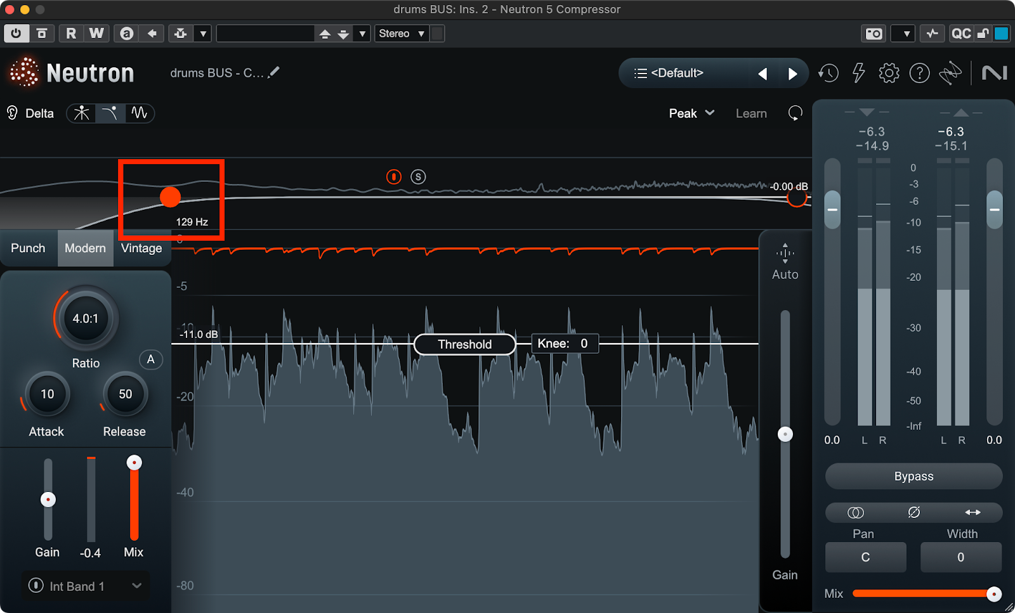1015x613 pixels.
Task: Select the Punch compressor mode tab
Action: 28,248
